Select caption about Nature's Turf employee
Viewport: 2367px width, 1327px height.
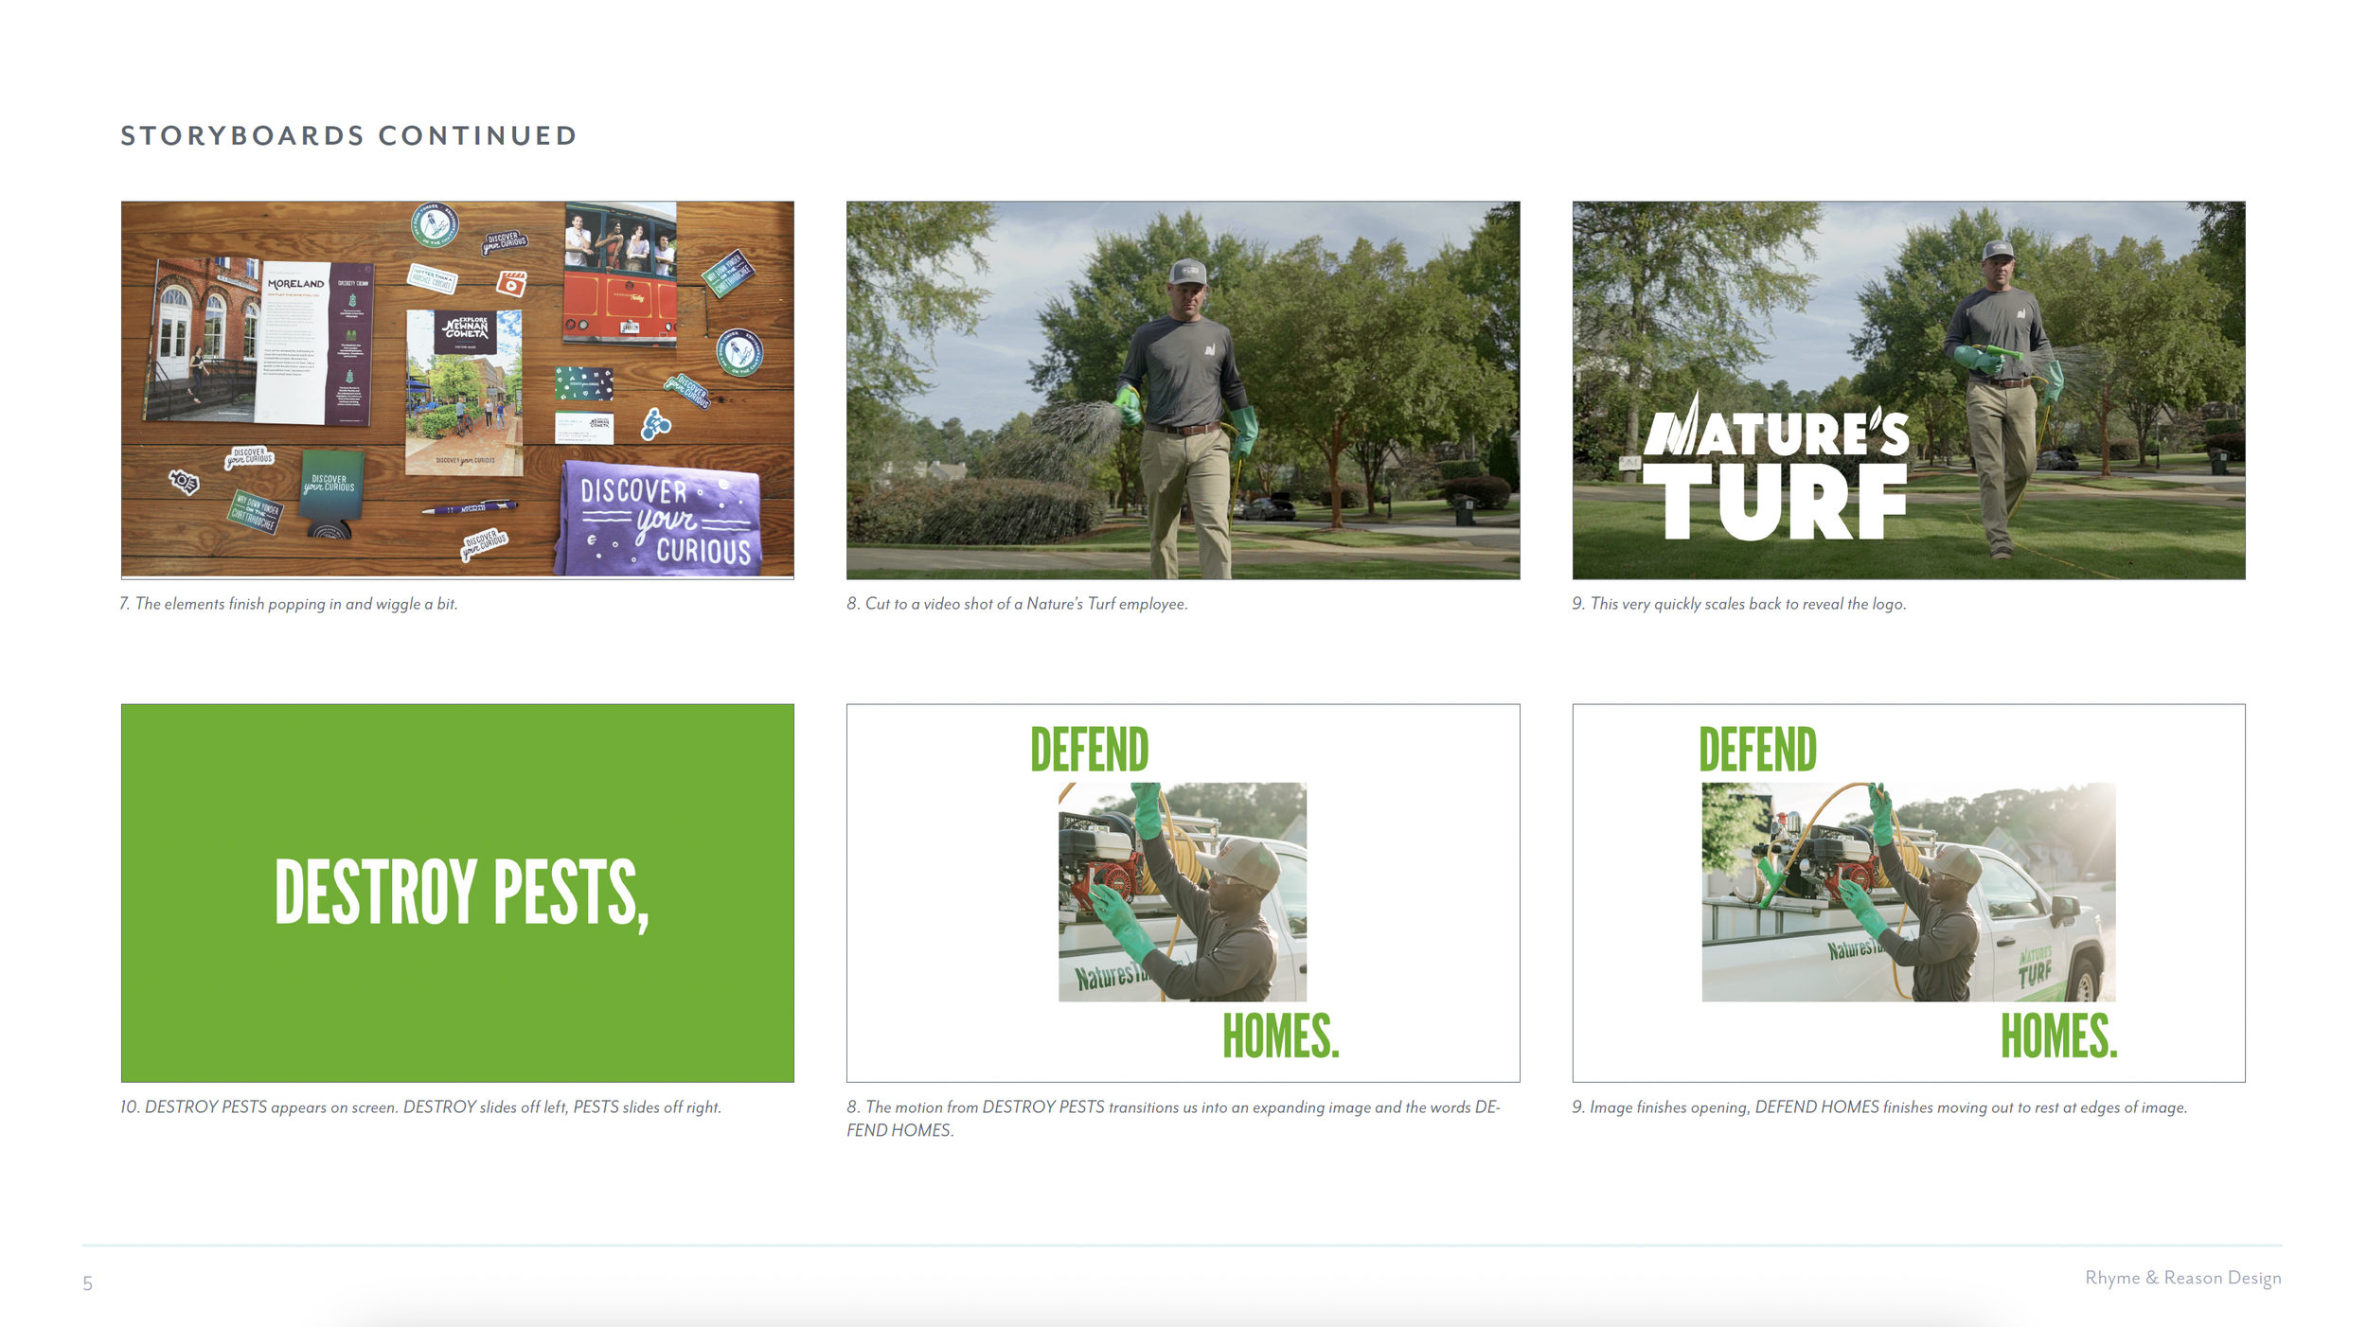click(1017, 604)
